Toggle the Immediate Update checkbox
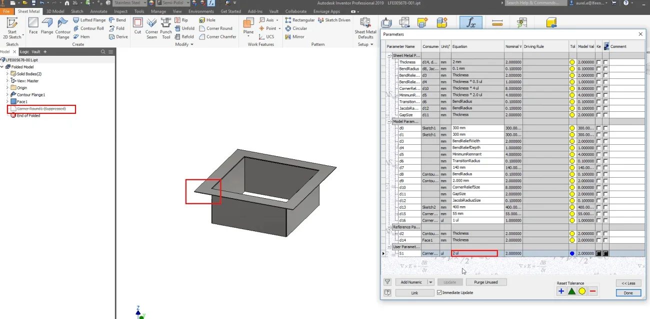This screenshot has height=319, width=650. [x=439, y=293]
